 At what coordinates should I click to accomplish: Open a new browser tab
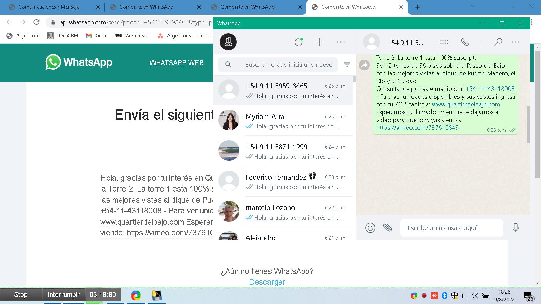point(417,7)
